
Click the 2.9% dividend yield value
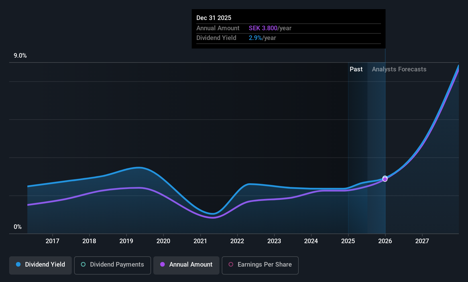point(255,38)
